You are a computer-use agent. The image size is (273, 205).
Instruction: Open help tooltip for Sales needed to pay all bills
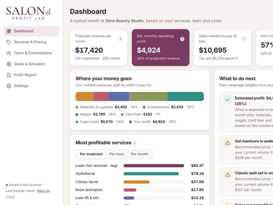[244, 39]
